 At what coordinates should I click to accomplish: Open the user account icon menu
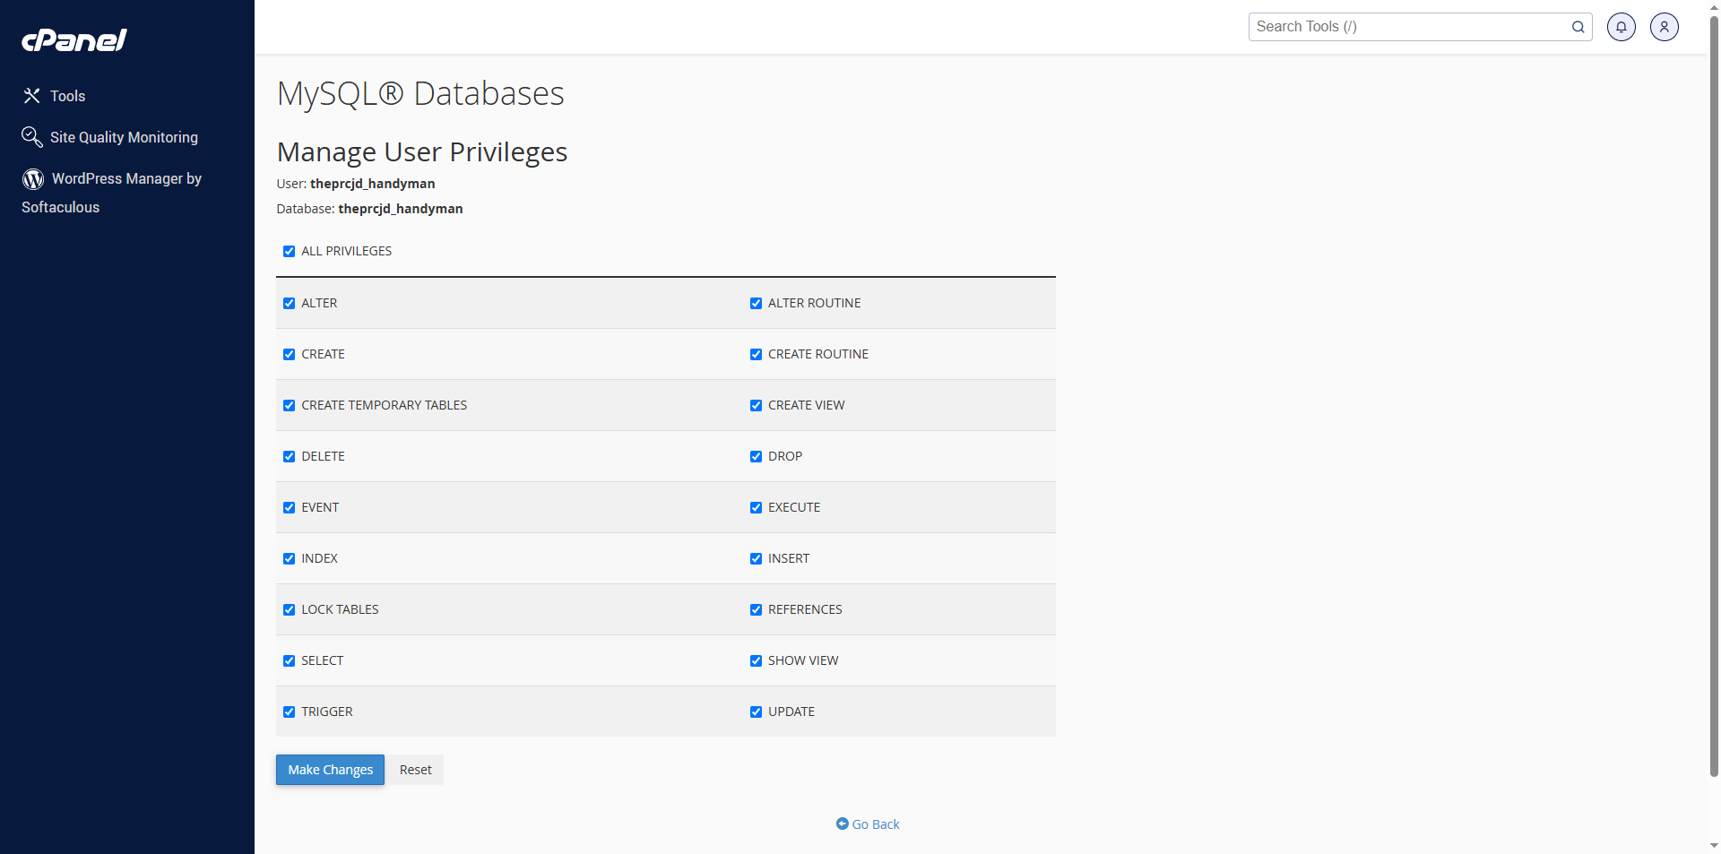click(x=1664, y=27)
